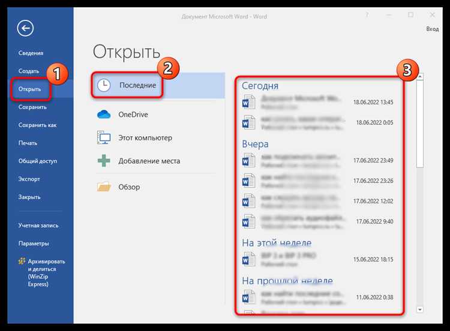Click Вход sign-in link
450x331 pixels.
click(x=432, y=29)
